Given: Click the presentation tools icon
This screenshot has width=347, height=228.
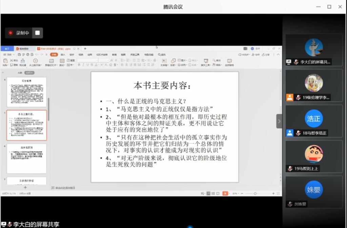Looking at the screenshot, I should (206, 61).
